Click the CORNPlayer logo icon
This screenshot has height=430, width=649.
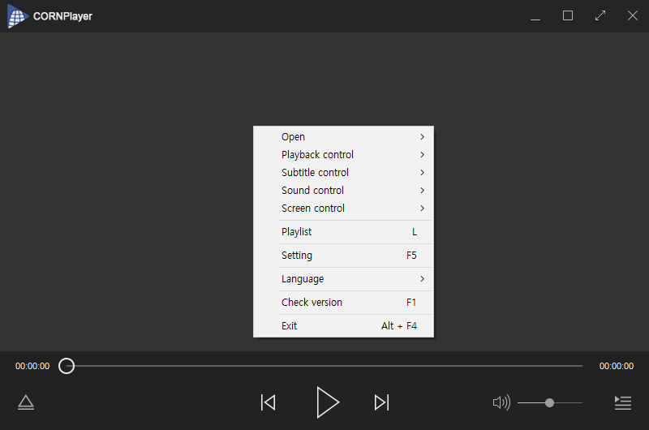(x=18, y=16)
